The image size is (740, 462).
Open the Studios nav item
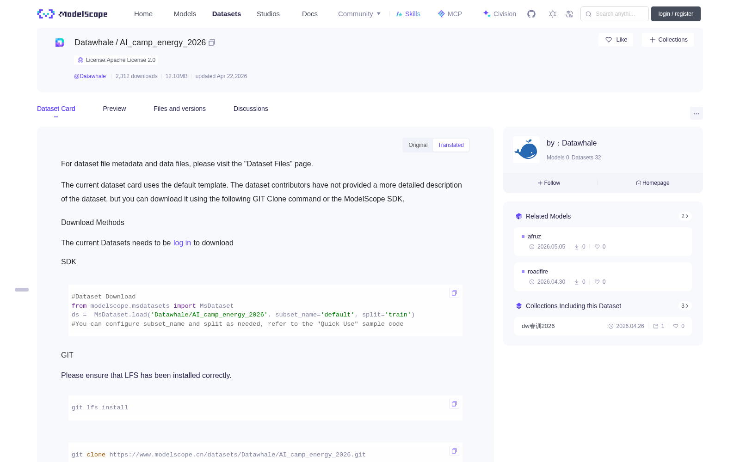coord(268,14)
